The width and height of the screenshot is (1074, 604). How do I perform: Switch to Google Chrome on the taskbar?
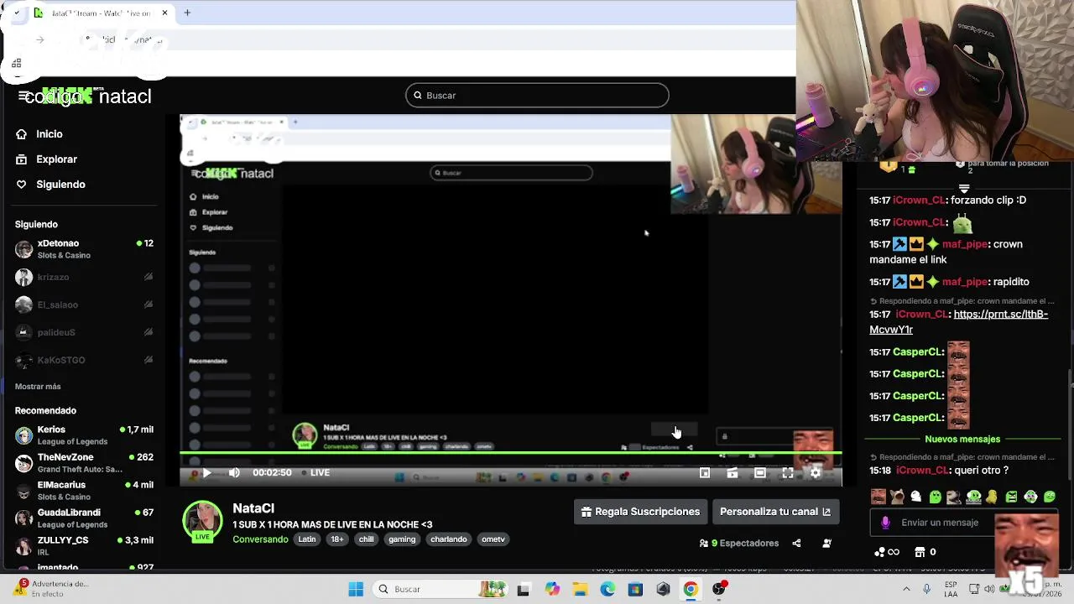pos(691,589)
